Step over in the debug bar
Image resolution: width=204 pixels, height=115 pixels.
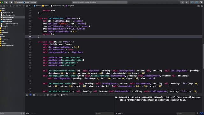coord(38,95)
